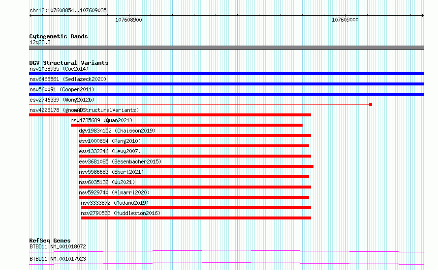438x270 pixels.
Task: Click the DGV Structural Variants track title
Action: [69, 63]
